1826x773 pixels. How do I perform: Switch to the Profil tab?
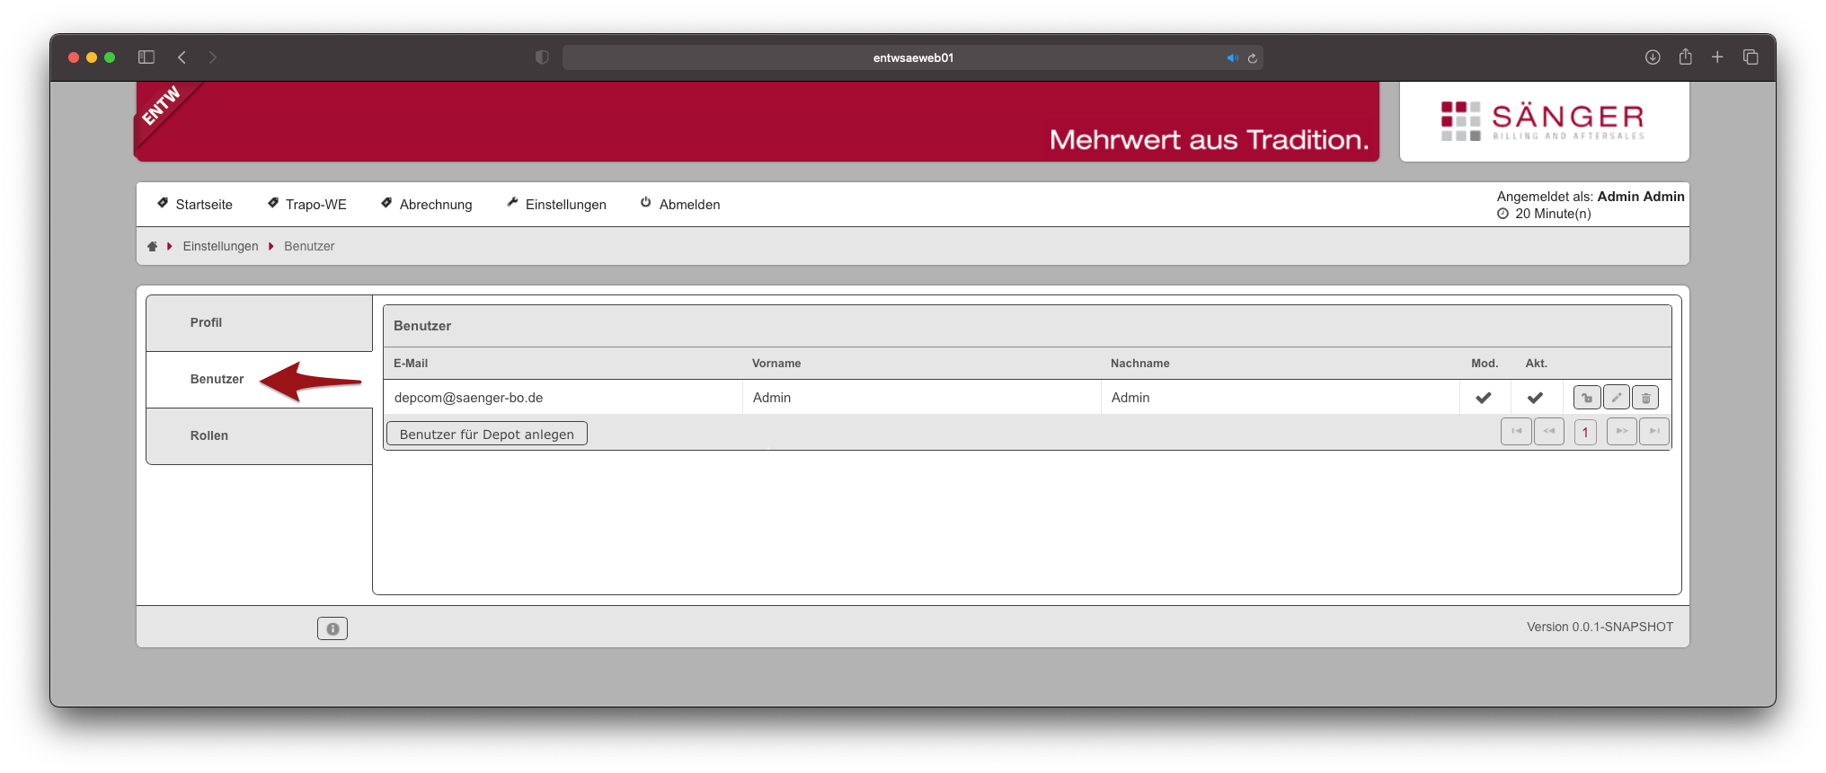point(259,323)
